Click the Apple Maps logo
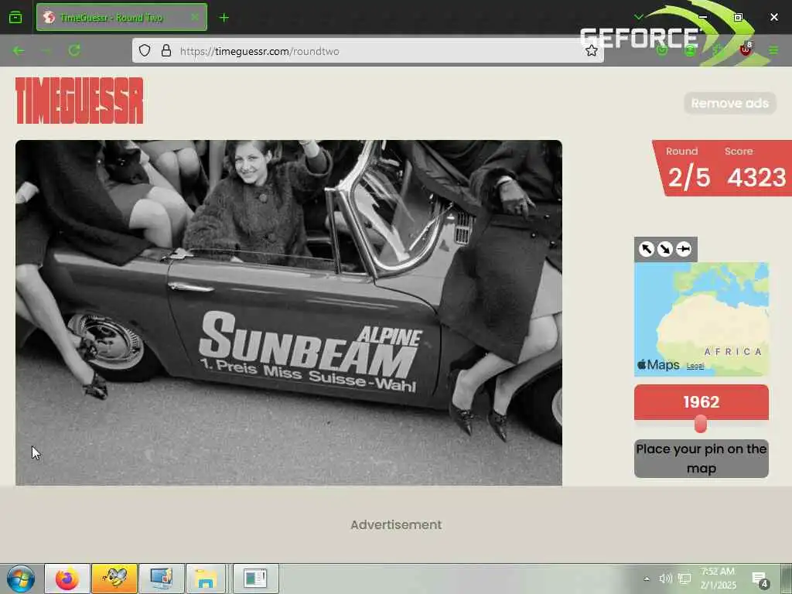 pyautogui.click(x=658, y=365)
